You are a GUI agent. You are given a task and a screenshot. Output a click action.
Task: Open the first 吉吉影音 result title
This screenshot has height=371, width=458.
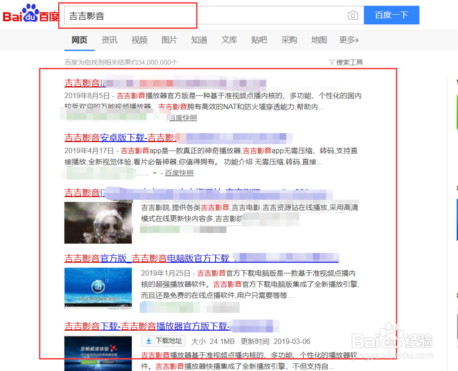[x=165, y=83]
